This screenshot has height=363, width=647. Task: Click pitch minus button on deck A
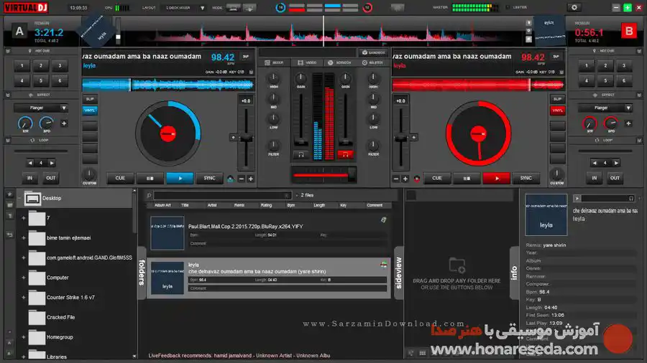tap(242, 179)
